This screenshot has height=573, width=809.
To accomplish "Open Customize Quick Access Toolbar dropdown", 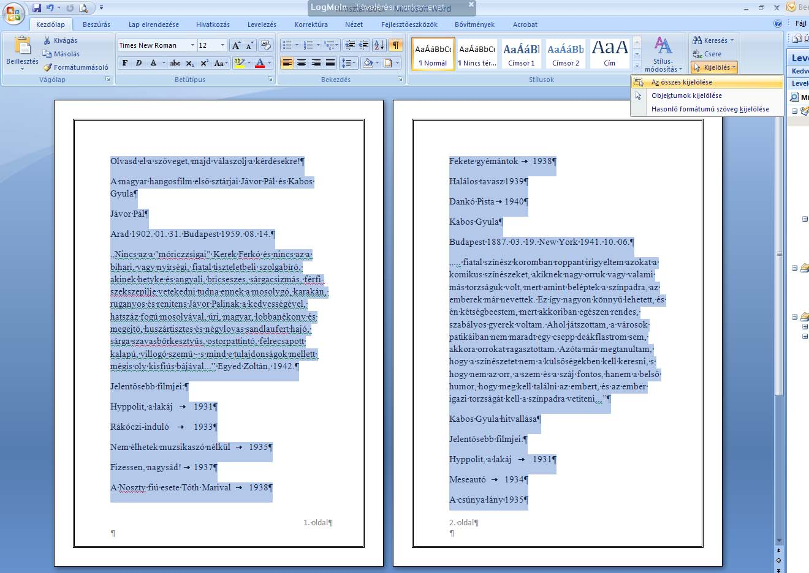I will click(x=101, y=8).
